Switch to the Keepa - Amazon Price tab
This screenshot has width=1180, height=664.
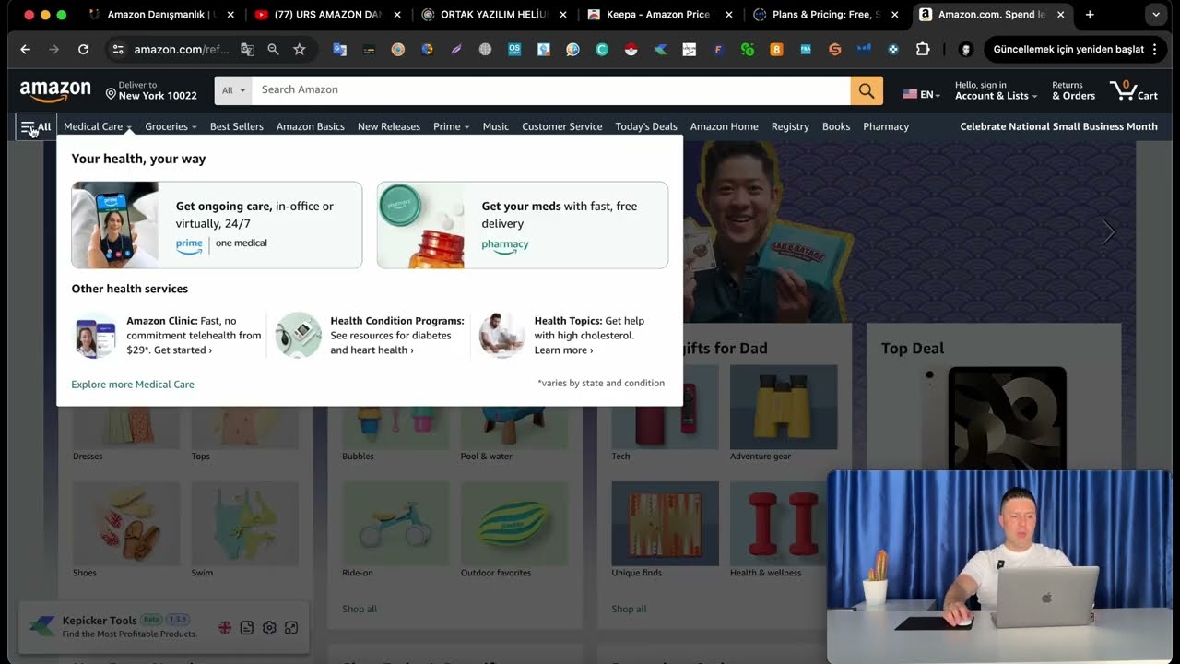click(658, 15)
